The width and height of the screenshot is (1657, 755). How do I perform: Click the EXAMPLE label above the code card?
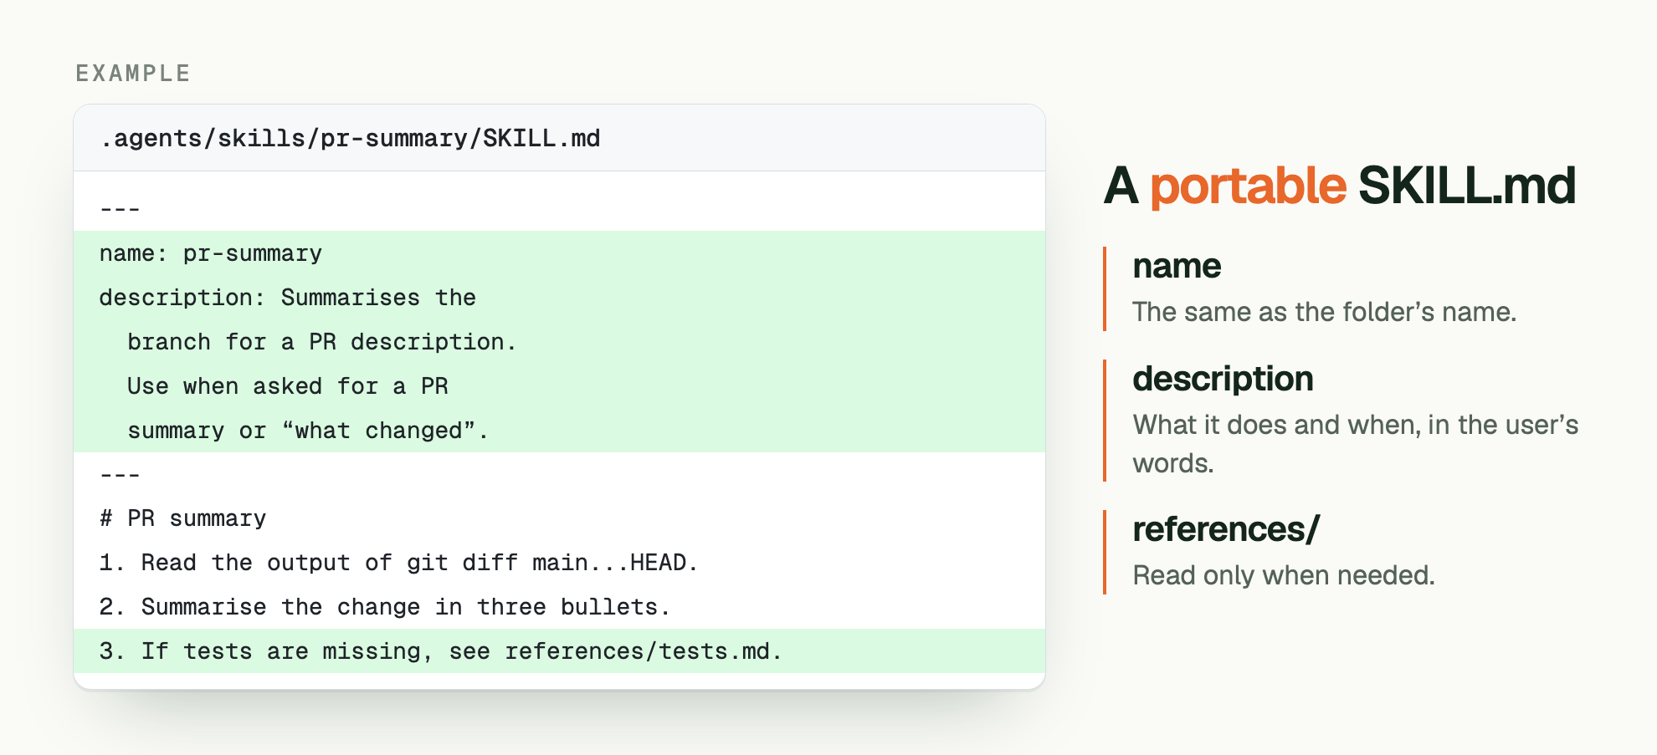click(x=133, y=74)
